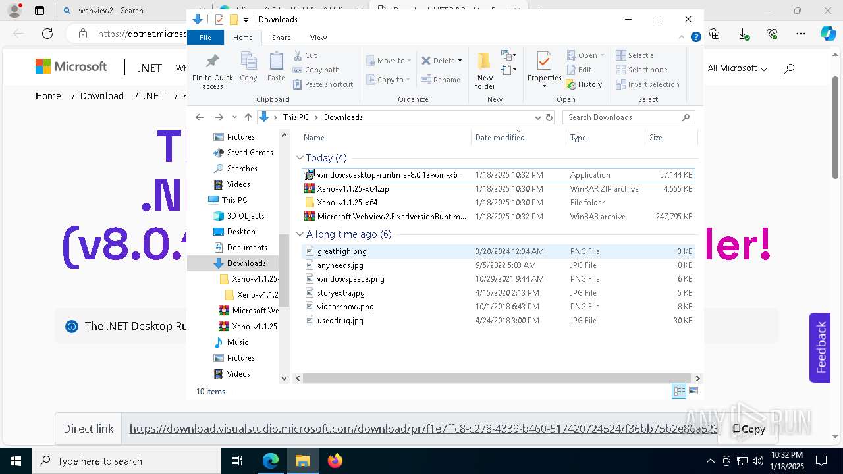Select Desktop in navigation pane
Image resolution: width=843 pixels, height=474 pixels.
click(x=234, y=232)
